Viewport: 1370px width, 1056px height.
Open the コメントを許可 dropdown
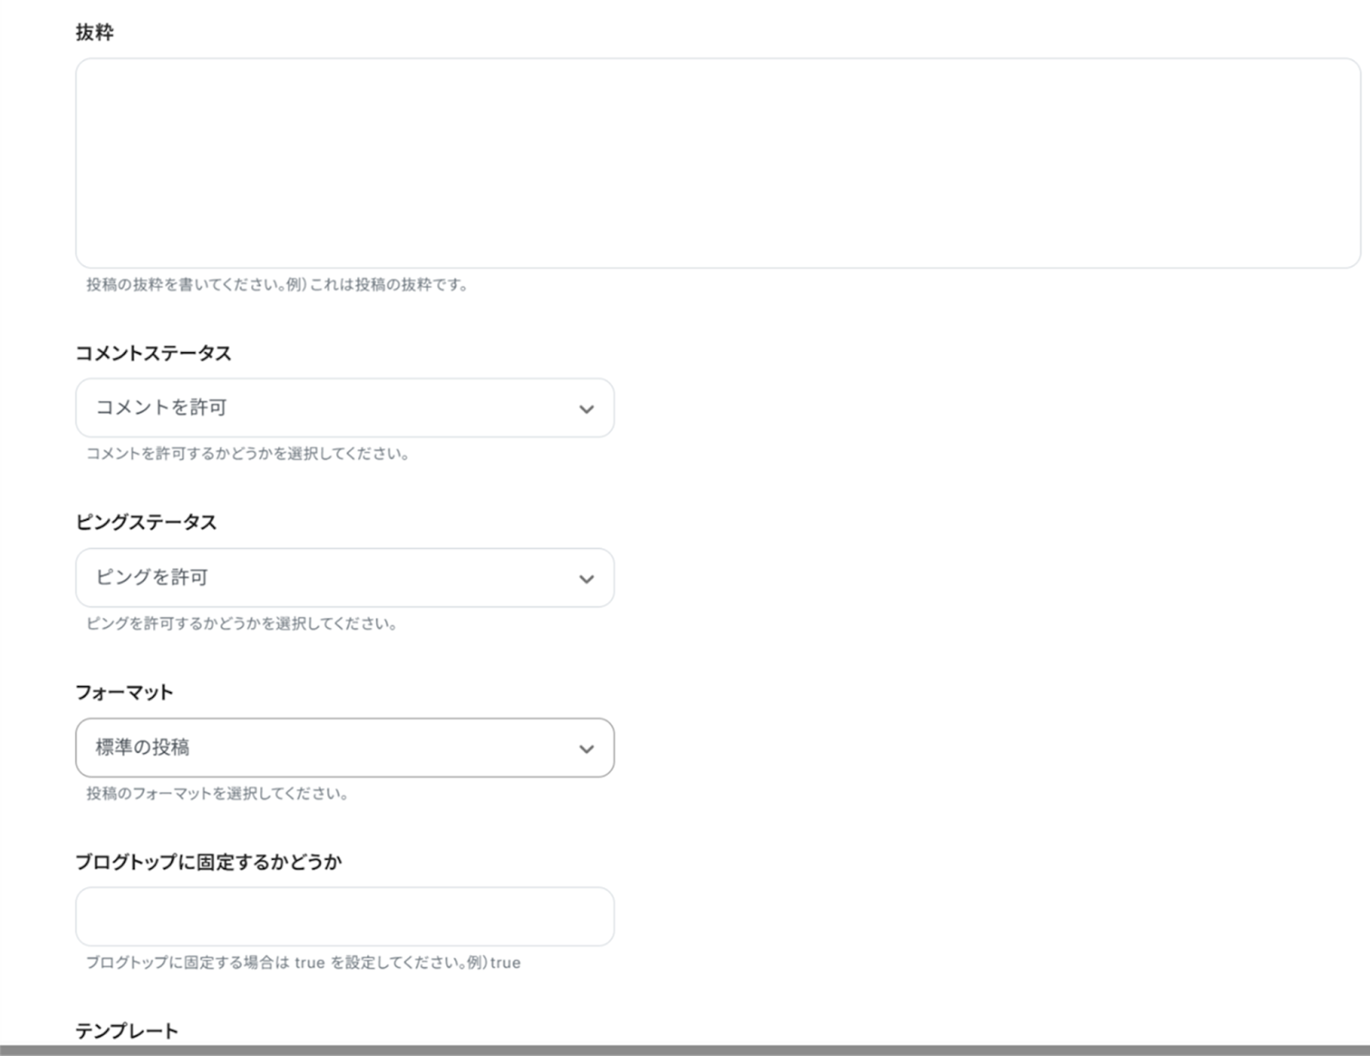click(344, 408)
